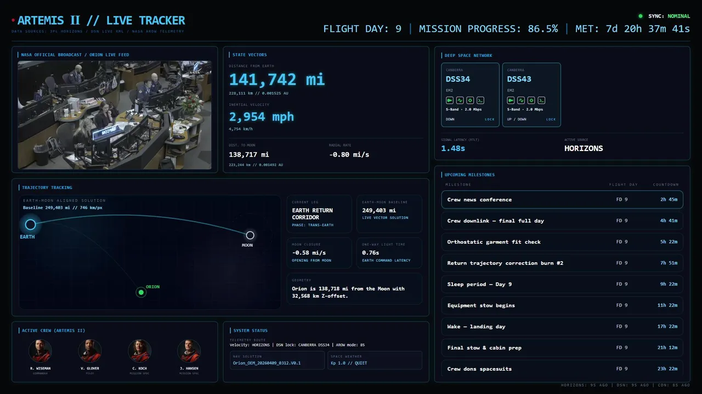
Task: Select Crew downlink final full day milestone
Action: [x=562, y=221]
